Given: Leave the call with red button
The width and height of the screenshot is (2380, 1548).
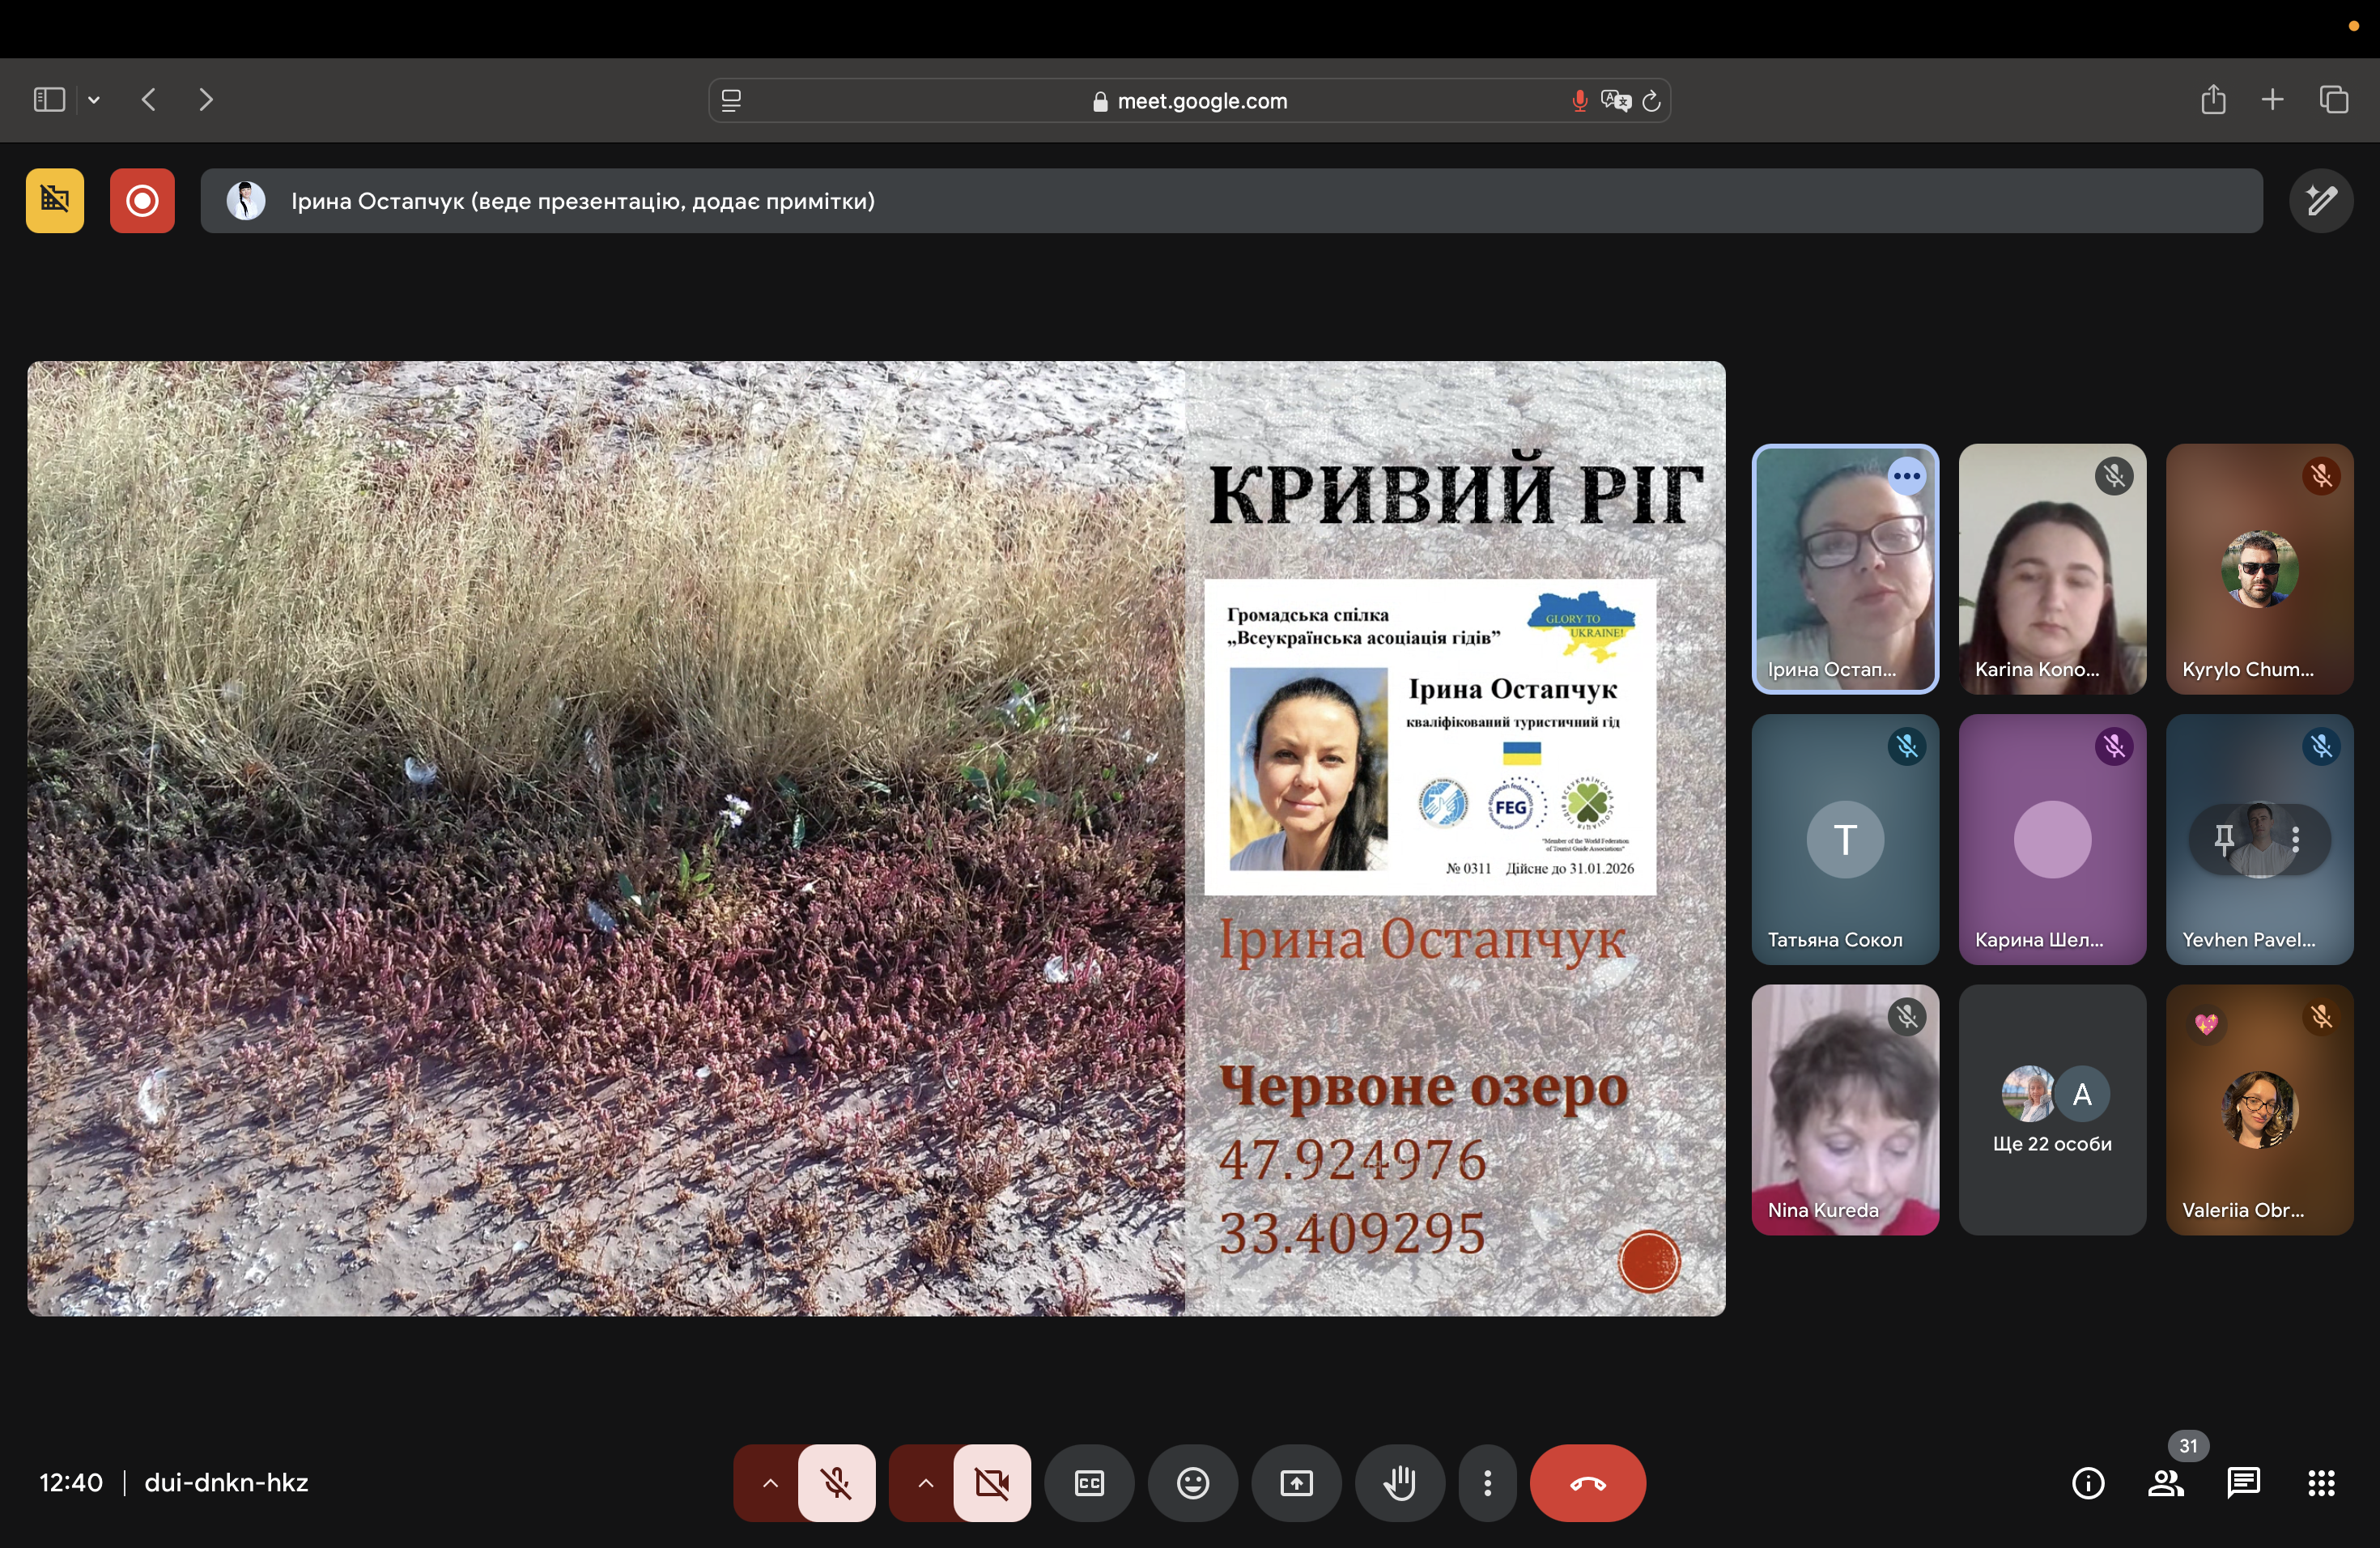Looking at the screenshot, I should (1587, 1483).
